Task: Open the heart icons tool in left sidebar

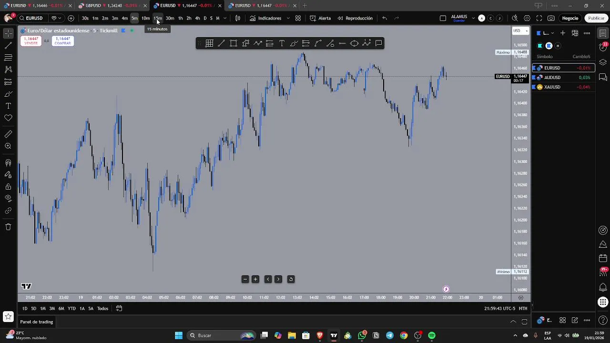Action: pos(8,118)
